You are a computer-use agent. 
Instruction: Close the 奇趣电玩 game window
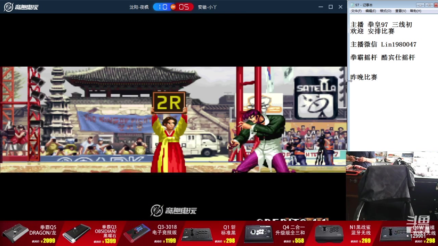click(x=340, y=7)
